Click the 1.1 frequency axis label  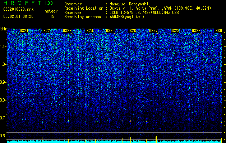pos(3,46)
